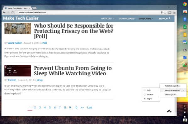Click the Ubuntu article thumbnail

[18, 71]
